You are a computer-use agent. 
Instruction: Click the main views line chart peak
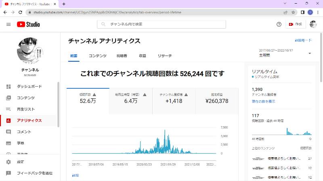click(165, 130)
